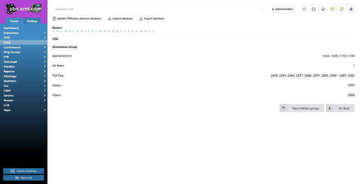The image size is (360, 184).
Task: Expand the Conferences sidebar menu
Action: pos(23,47)
